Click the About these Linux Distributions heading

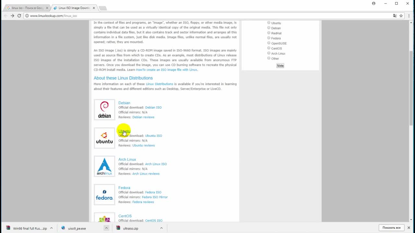point(123,78)
